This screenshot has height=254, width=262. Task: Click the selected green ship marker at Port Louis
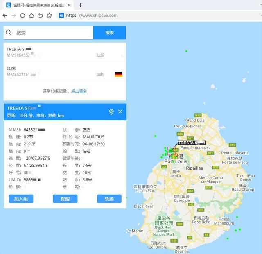click(x=170, y=151)
